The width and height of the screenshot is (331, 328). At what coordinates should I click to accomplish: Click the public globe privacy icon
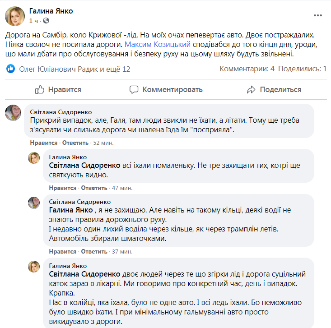[46, 21]
